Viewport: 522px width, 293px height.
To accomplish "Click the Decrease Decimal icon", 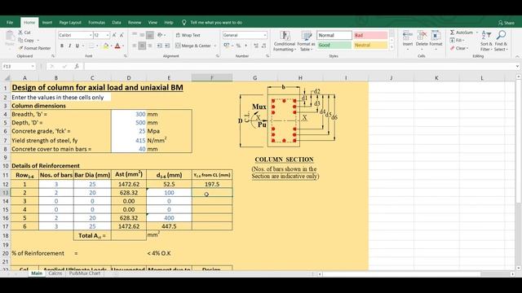I will click(264, 46).
